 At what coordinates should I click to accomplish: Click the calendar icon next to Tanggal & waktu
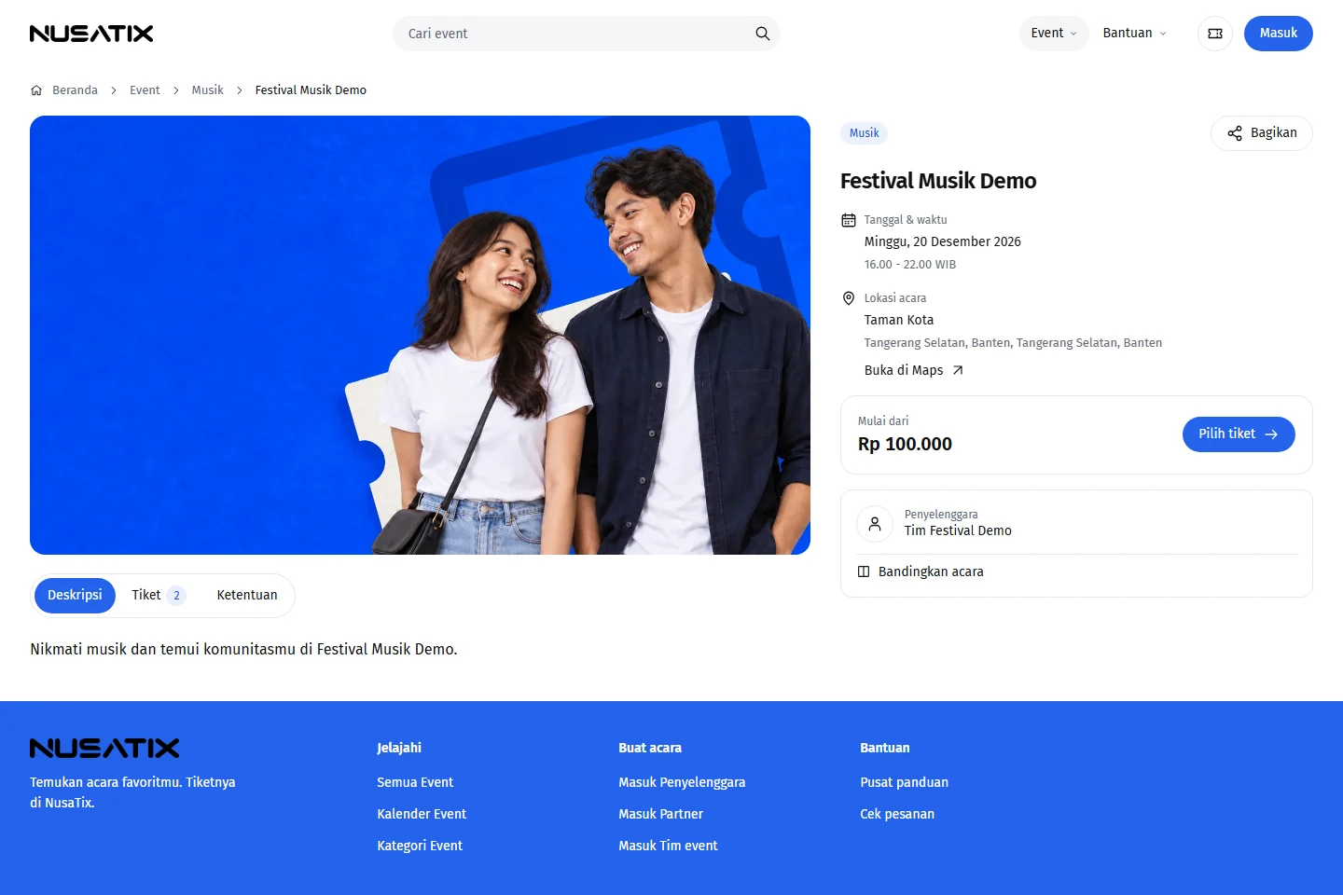pos(849,220)
